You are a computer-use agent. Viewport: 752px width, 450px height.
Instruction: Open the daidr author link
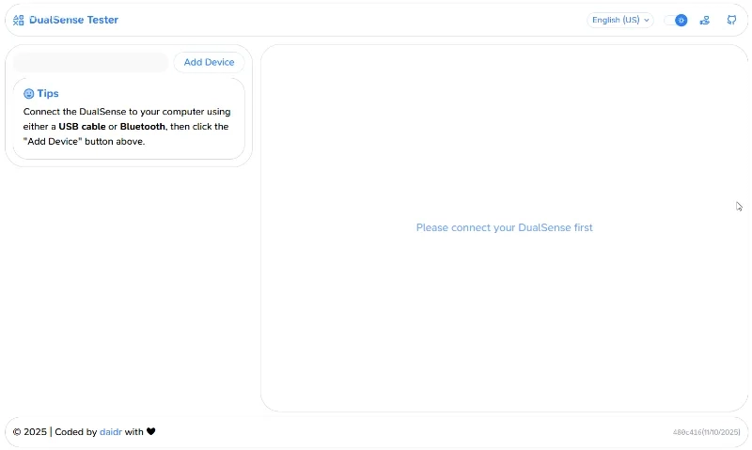tap(111, 432)
